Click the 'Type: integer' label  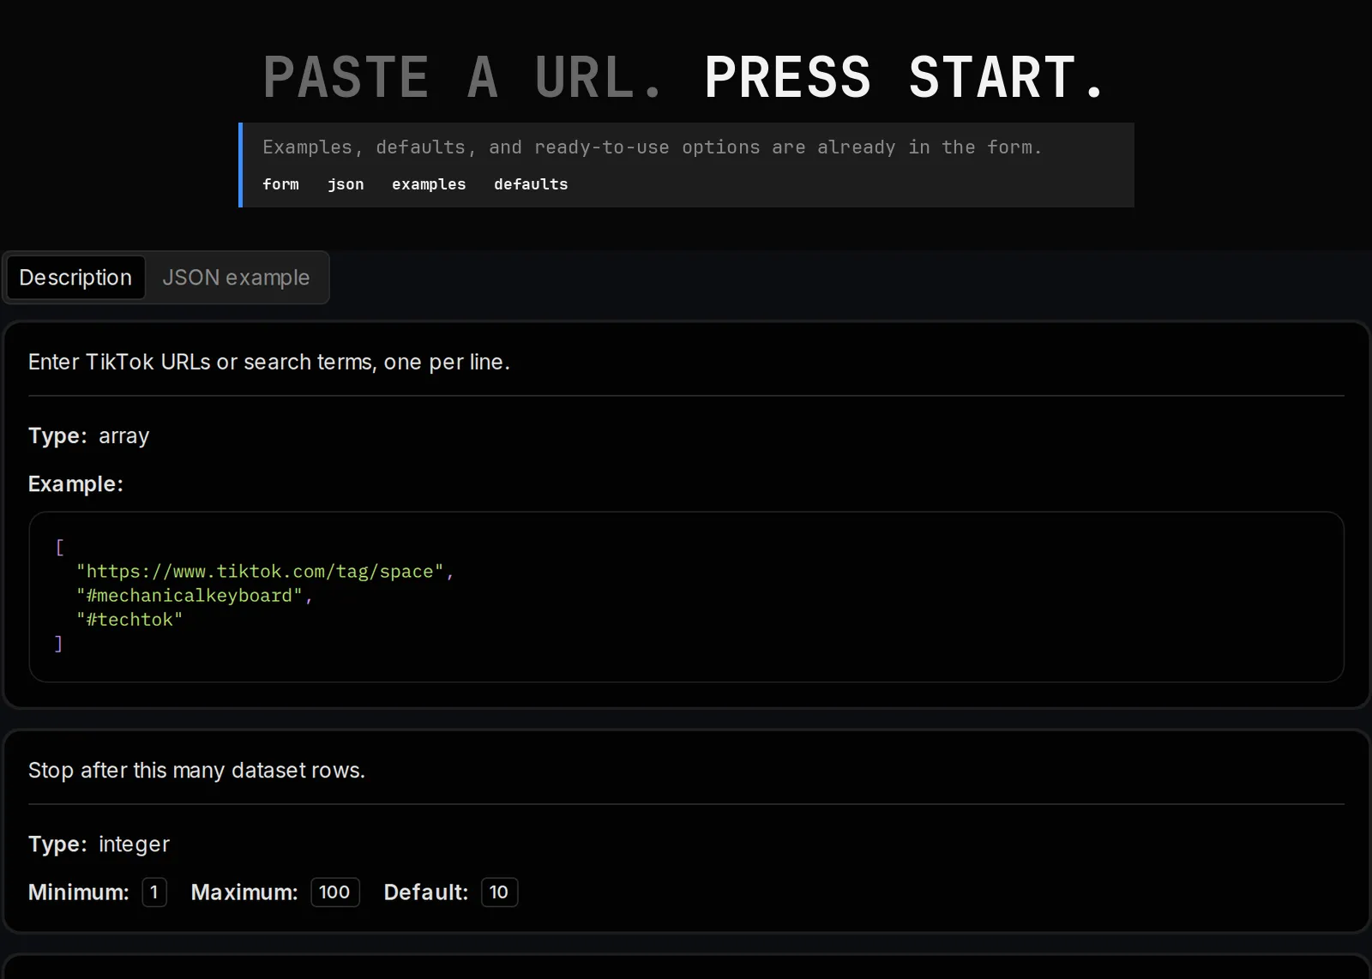click(99, 844)
